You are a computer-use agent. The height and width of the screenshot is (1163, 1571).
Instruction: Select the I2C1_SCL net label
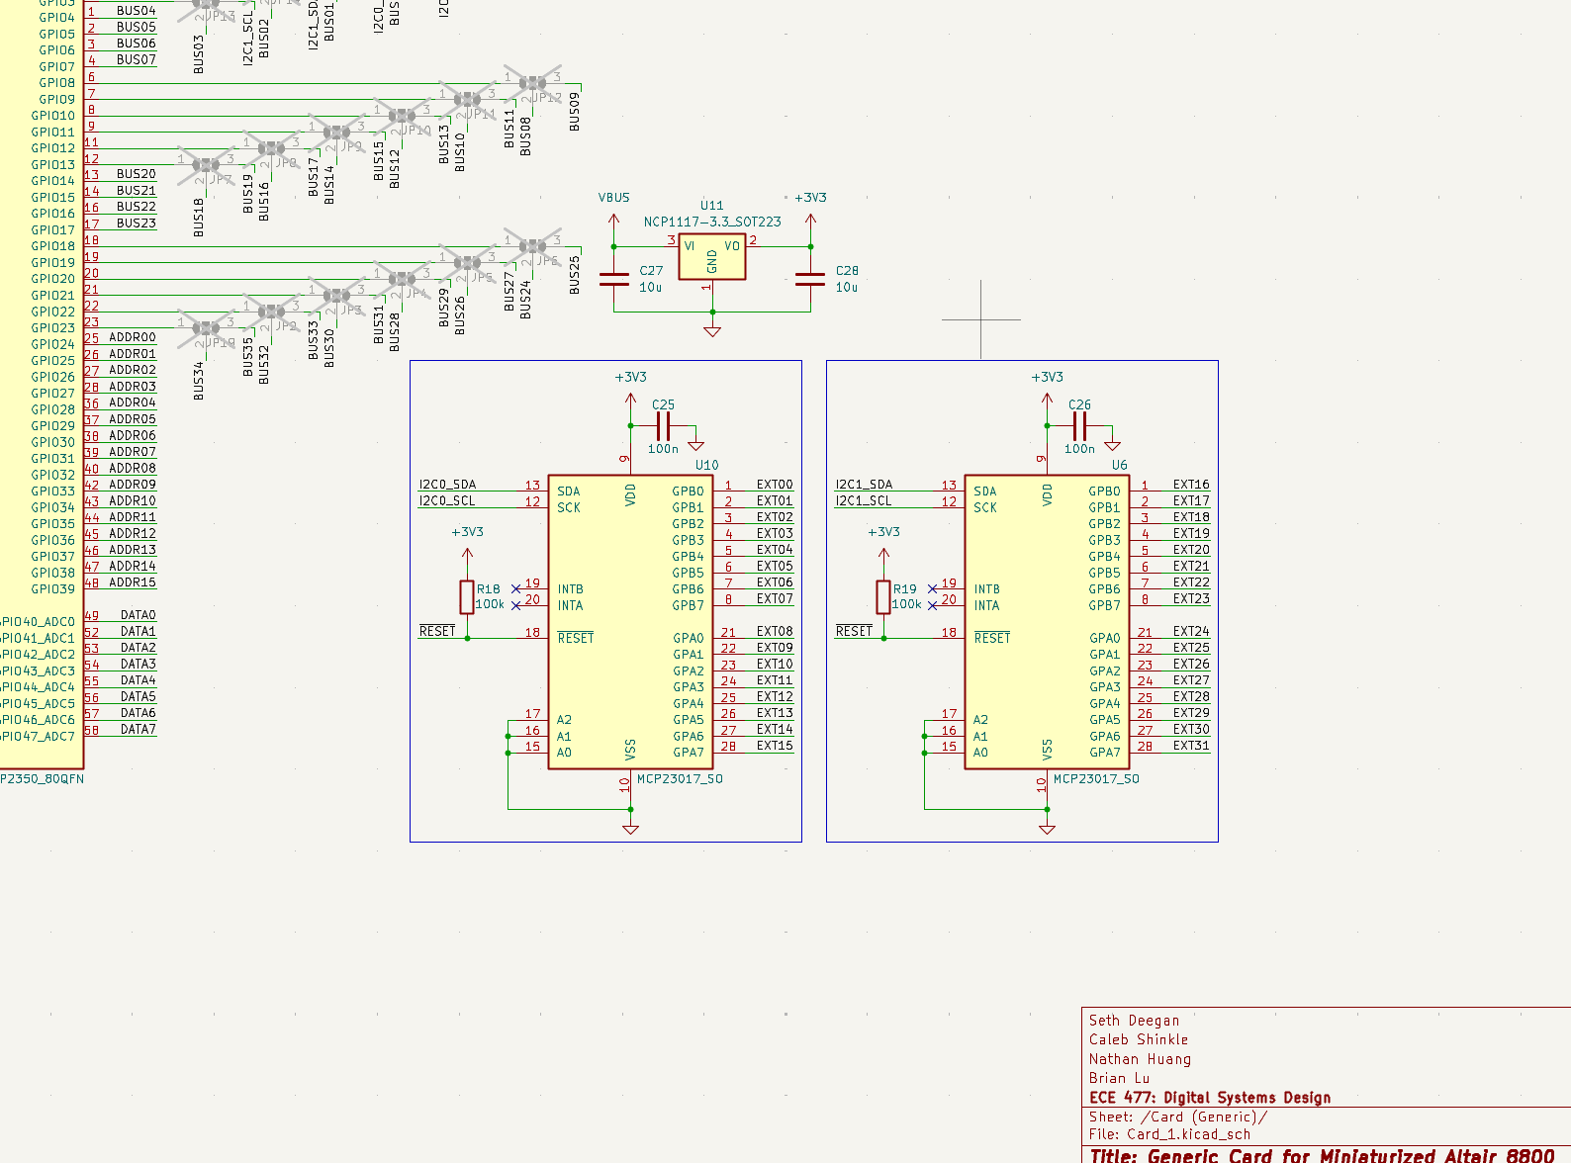point(864,501)
